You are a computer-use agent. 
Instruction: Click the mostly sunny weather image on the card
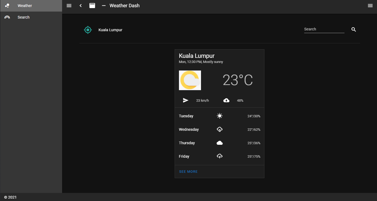click(x=190, y=80)
